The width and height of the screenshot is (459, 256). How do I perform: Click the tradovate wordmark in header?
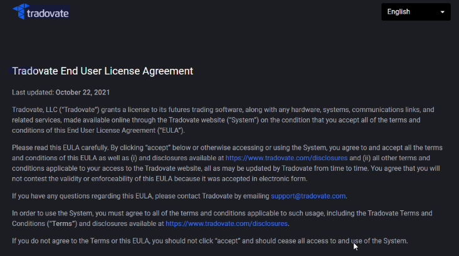[48, 13]
